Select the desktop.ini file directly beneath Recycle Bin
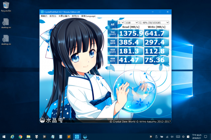The image size is (211, 140). coord(6,23)
